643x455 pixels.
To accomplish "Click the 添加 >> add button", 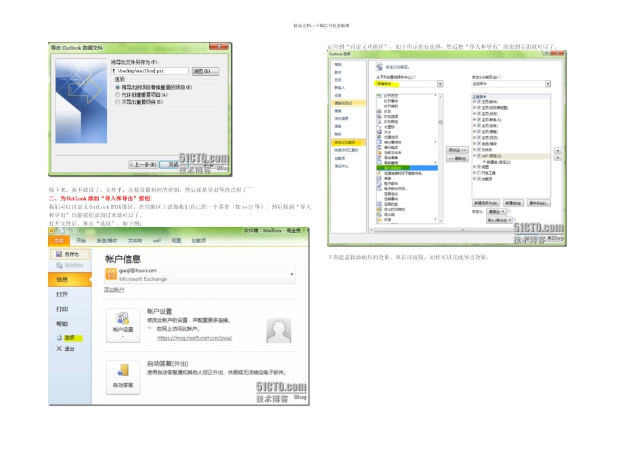I will click(x=457, y=150).
